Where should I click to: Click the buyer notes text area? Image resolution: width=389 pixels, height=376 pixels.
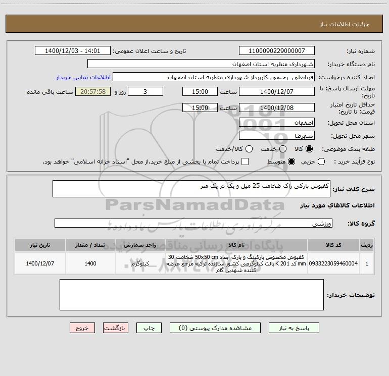191,295
